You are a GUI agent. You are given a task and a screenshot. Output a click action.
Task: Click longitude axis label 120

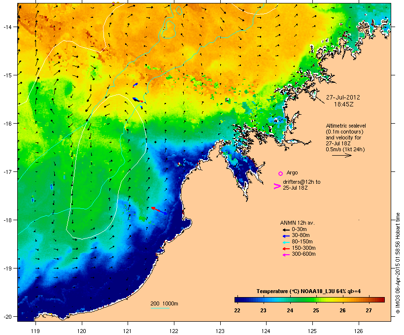tap(82, 331)
